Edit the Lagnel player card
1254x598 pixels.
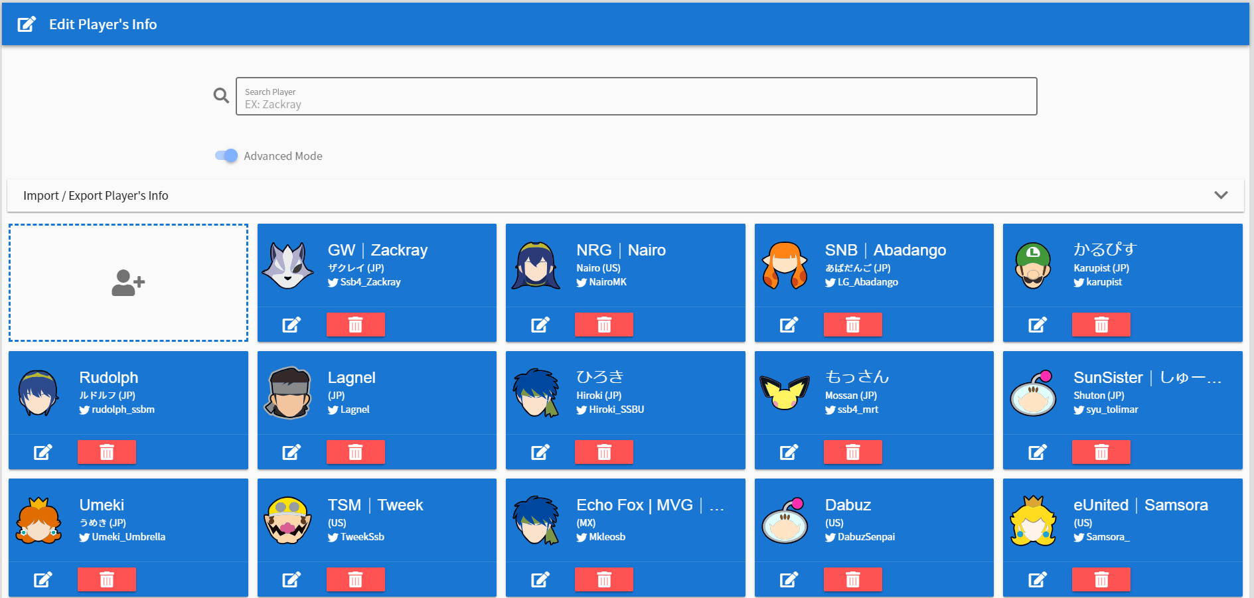291,452
